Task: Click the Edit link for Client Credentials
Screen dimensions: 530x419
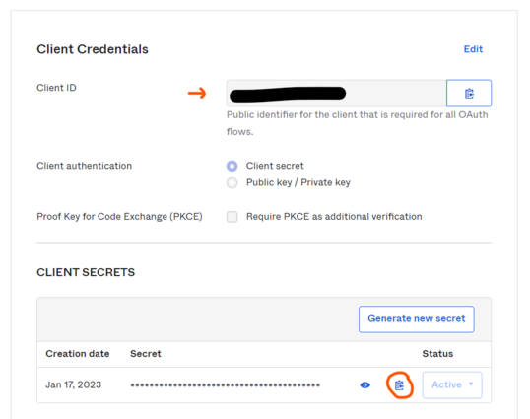Action: point(473,49)
